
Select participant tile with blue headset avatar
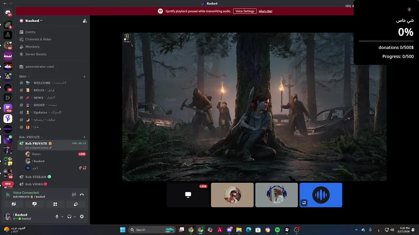coord(277,195)
